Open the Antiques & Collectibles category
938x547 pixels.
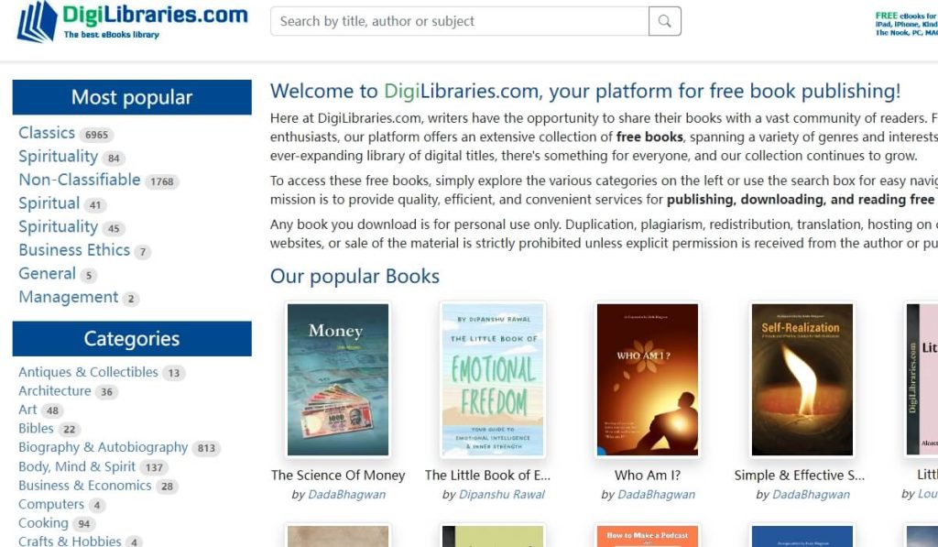(88, 372)
